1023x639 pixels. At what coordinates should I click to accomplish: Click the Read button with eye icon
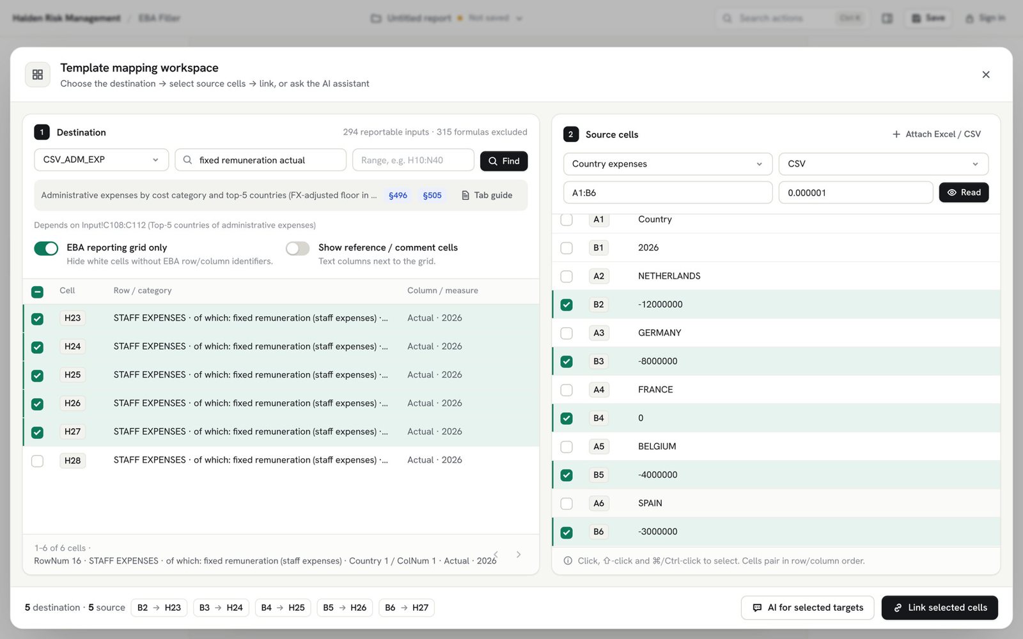click(x=964, y=192)
